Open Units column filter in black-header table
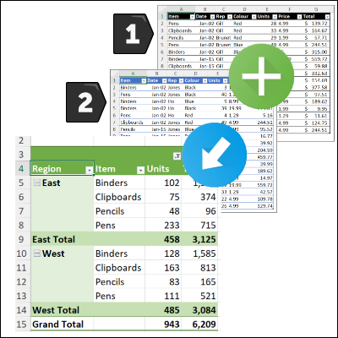 tap(275, 17)
